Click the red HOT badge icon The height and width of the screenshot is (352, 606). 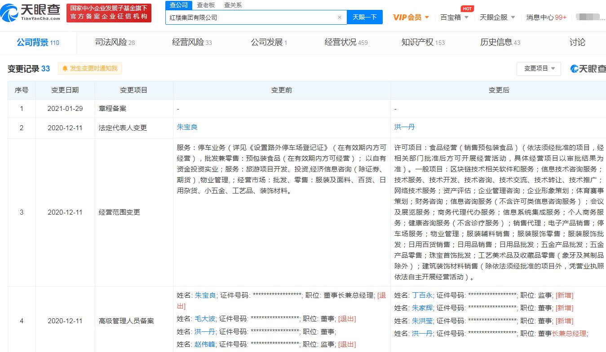[467, 9]
